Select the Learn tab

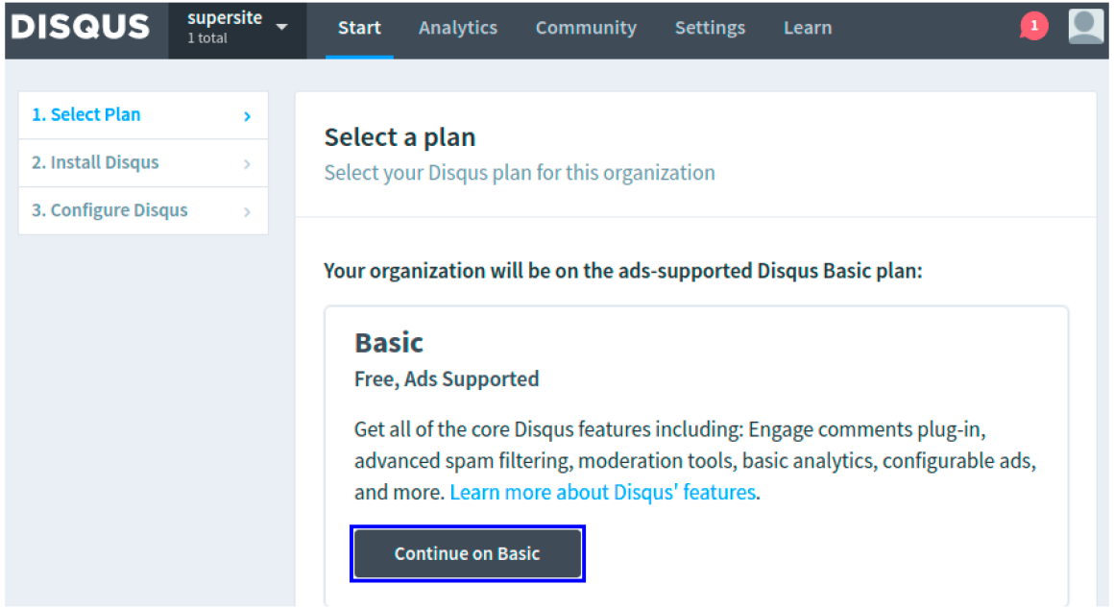[808, 28]
